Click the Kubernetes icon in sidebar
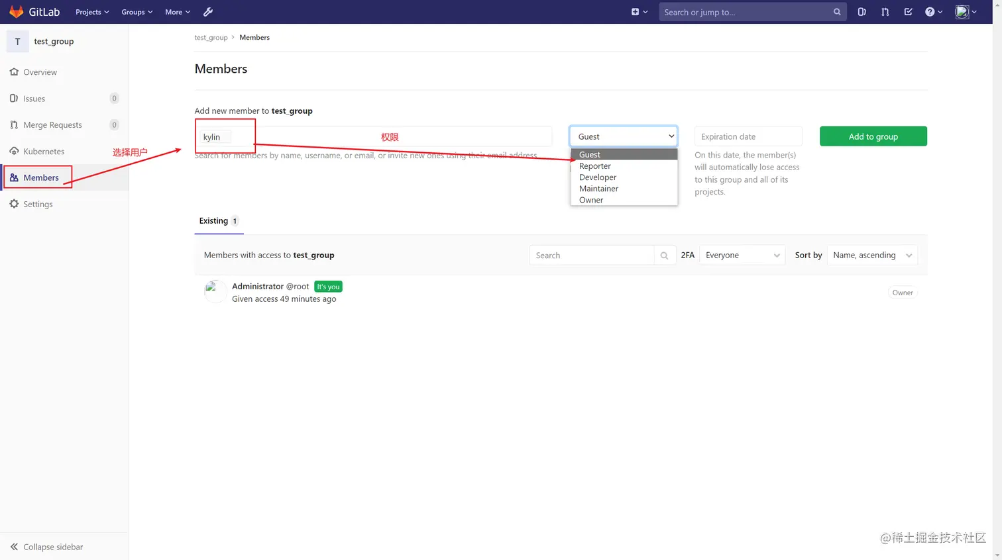 (x=14, y=151)
